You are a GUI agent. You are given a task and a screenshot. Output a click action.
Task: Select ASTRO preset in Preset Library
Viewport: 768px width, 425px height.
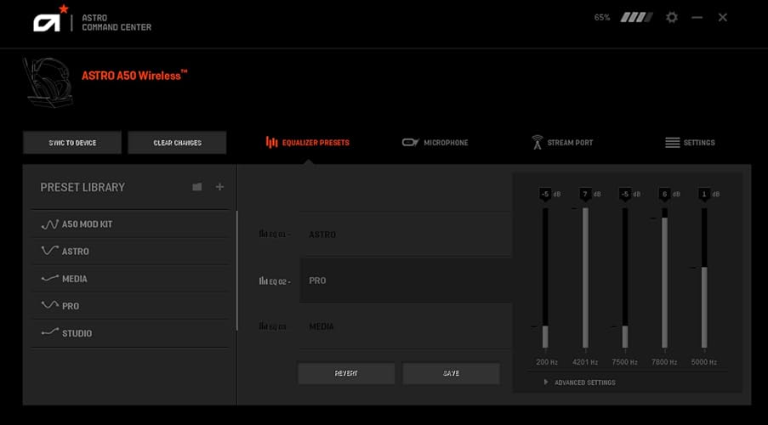(130, 252)
